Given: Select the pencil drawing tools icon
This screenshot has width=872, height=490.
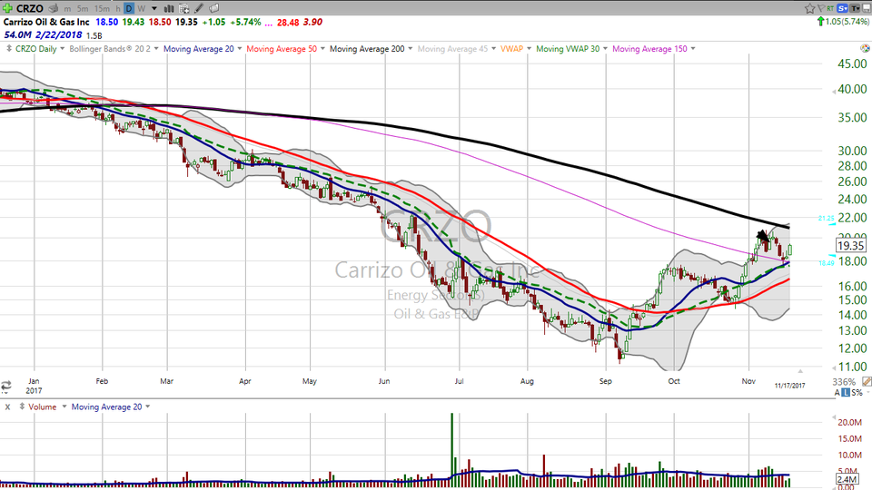Looking at the screenshot, I should pyautogui.click(x=199, y=8).
